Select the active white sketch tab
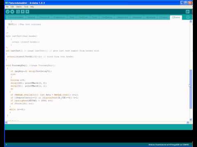Screen dimensions: 197x147 click(x=176, y=18)
